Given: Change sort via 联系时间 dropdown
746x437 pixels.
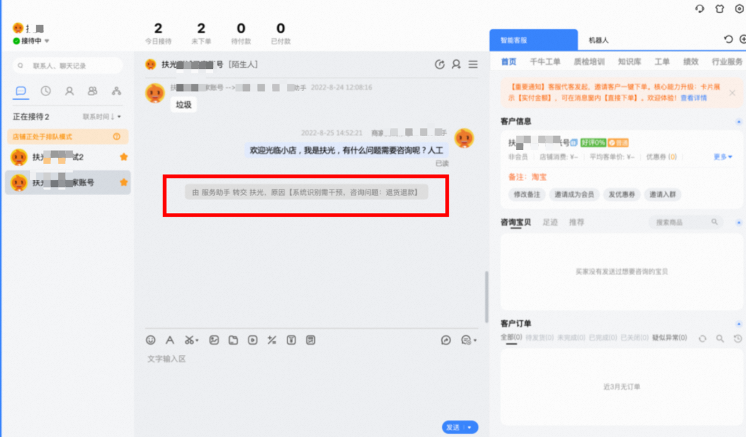Looking at the screenshot, I should (x=102, y=117).
